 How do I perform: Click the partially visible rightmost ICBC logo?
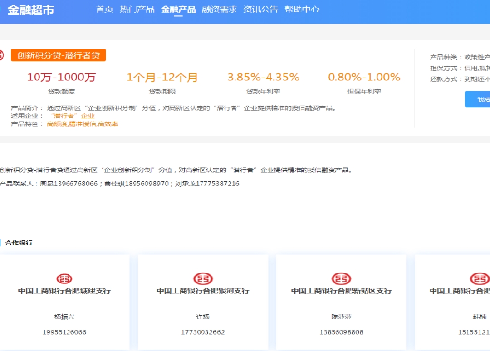480,278
